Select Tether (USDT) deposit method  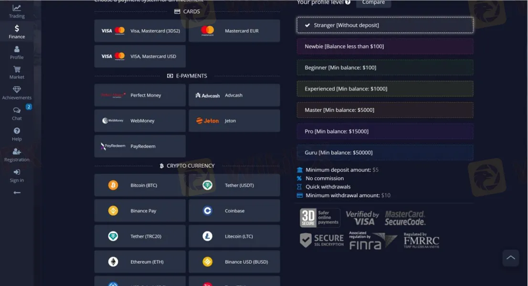click(234, 185)
